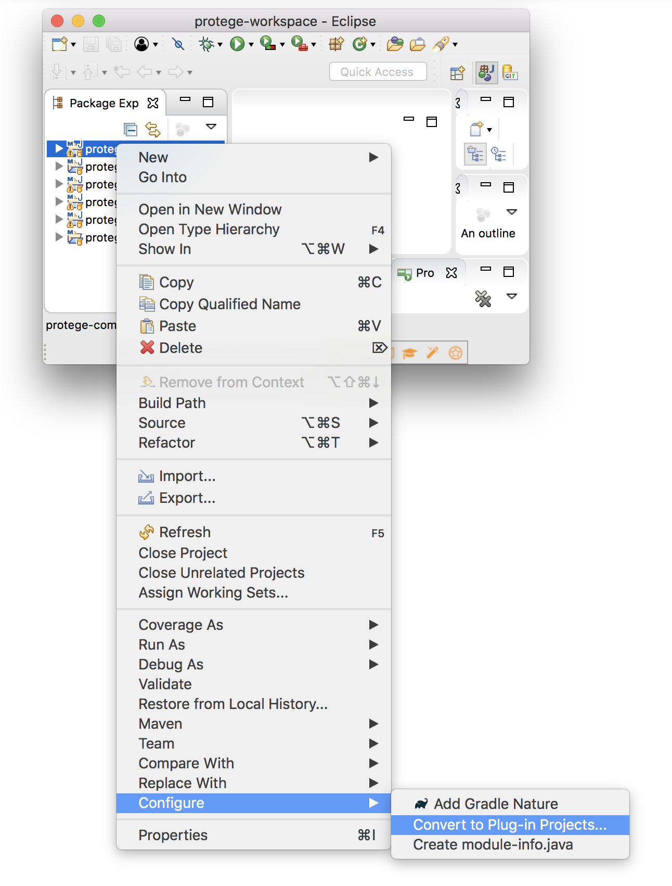
Task: Toggle the Skip All Breakpoints icon
Action: pyautogui.click(x=178, y=44)
